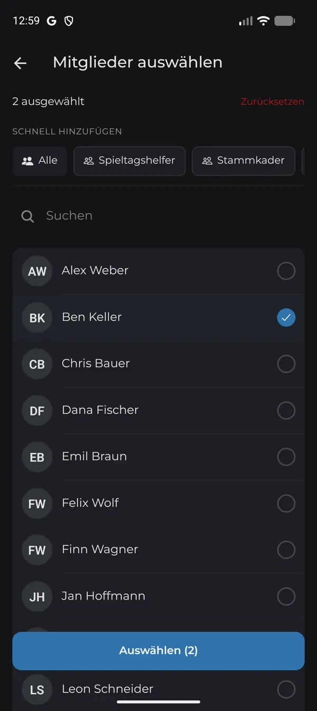This screenshot has width=317, height=711.
Task: Tap the AW avatar for Alex Weber
Action: click(37, 271)
